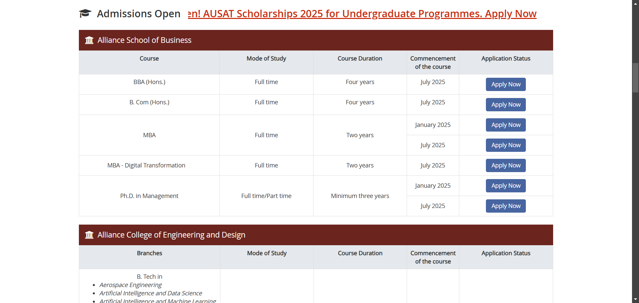Click the B. Tech in text
Image resolution: width=639 pixels, height=303 pixels.
pyautogui.click(x=149, y=277)
